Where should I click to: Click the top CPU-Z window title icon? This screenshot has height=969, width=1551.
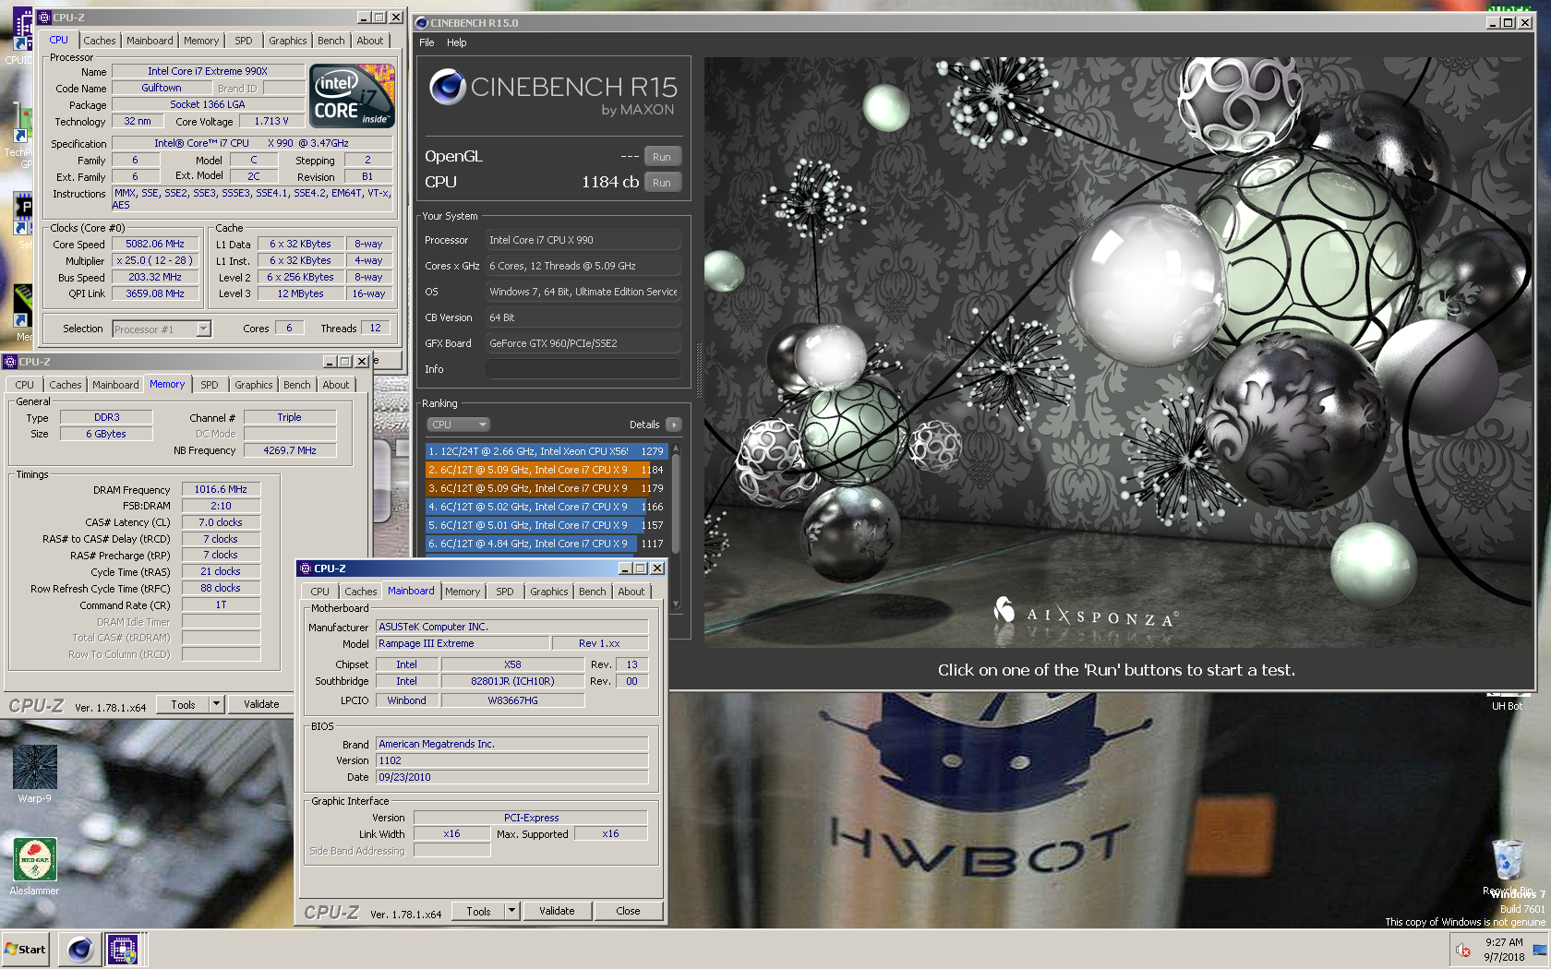pyautogui.click(x=44, y=18)
